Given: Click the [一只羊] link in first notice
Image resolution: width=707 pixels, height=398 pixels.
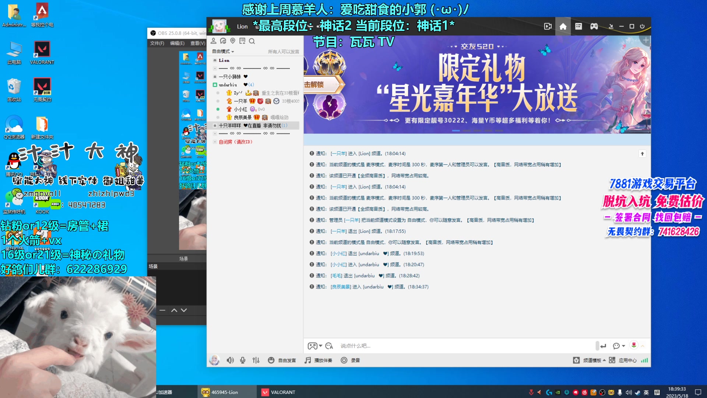Looking at the screenshot, I should (x=338, y=154).
